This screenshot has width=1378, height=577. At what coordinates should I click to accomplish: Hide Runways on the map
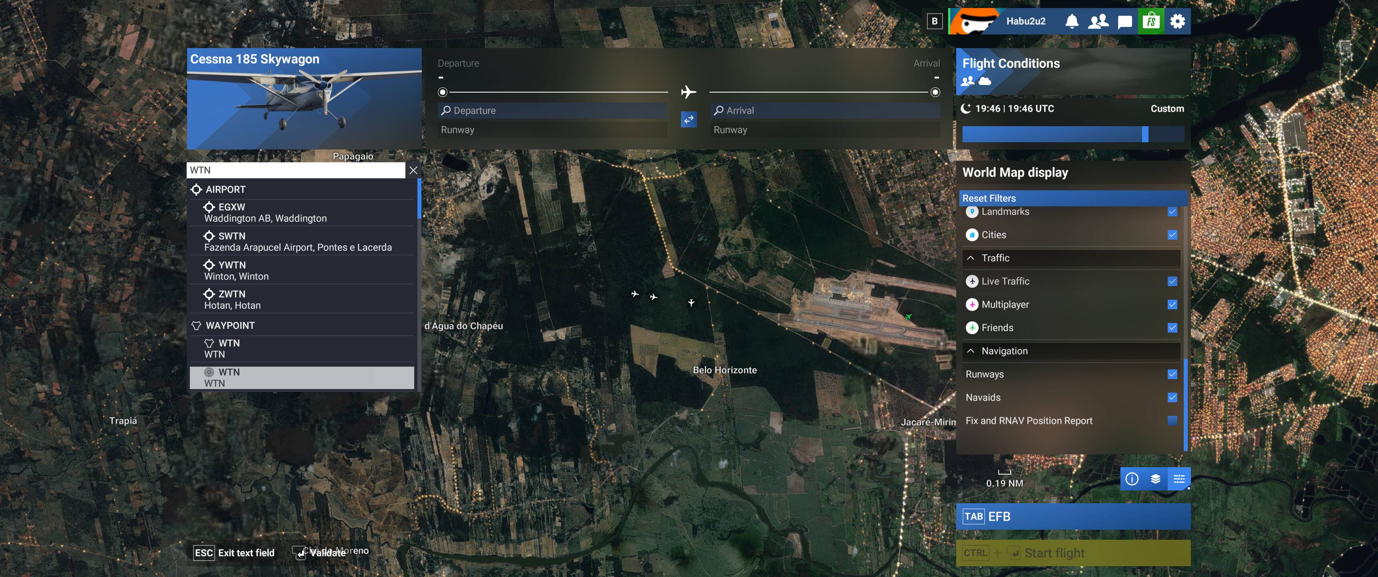pyautogui.click(x=1172, y=374)
